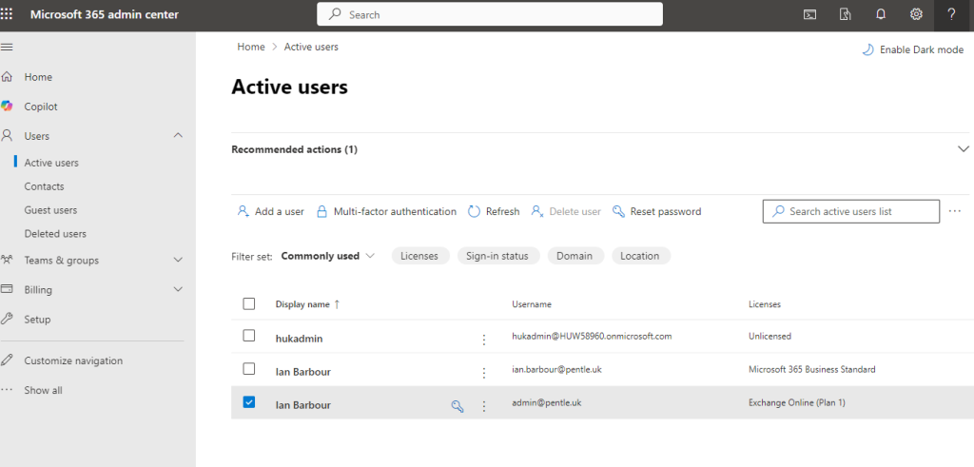Open the toolbar overflow ellipsis menu

(x=955, y=211)
